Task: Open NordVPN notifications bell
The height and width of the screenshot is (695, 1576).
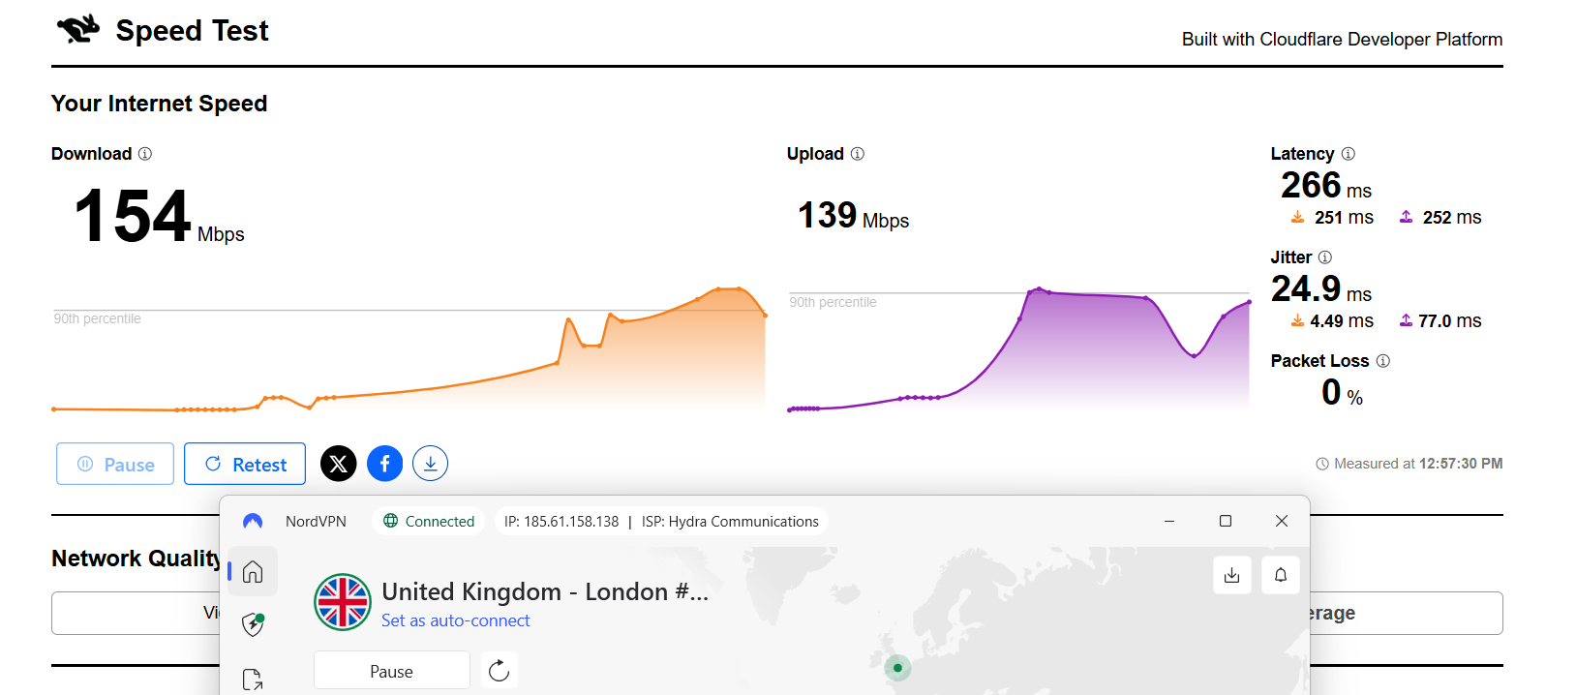Action: [1281, 575]
